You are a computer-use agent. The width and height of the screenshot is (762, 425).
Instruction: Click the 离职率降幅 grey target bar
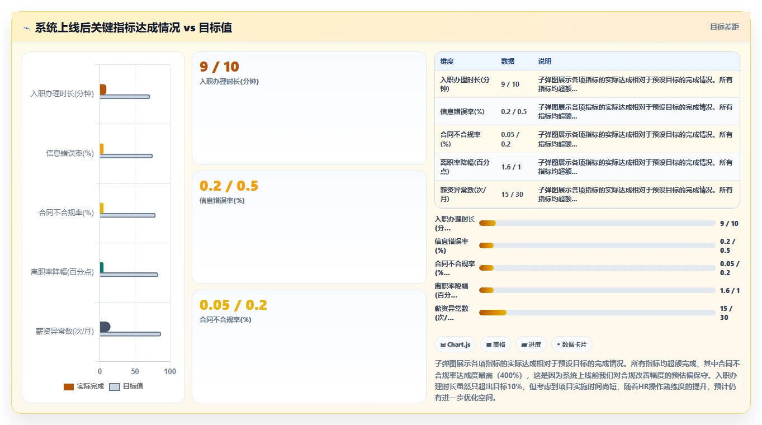129,275
